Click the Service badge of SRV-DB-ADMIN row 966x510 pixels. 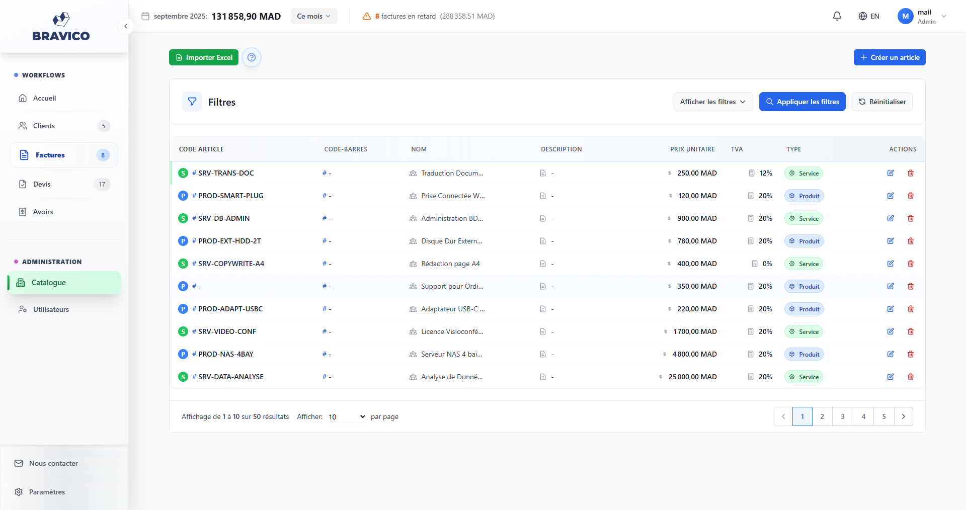point(803,218)
